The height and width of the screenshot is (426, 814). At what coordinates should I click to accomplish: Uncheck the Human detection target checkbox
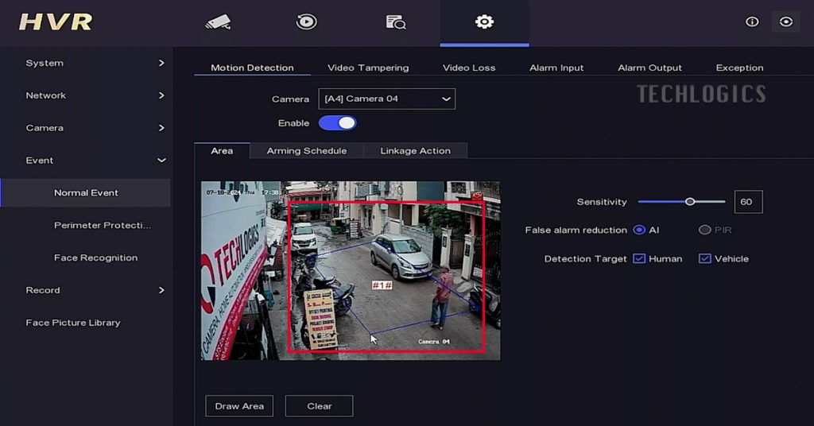(639, 259)
